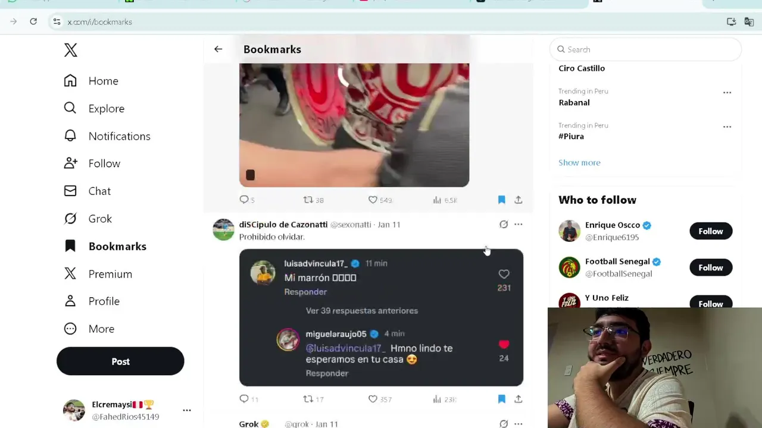Viewport: 762px width, 428px height.
Task: Open account menu next to Elcremaysi
Action: 187,410
